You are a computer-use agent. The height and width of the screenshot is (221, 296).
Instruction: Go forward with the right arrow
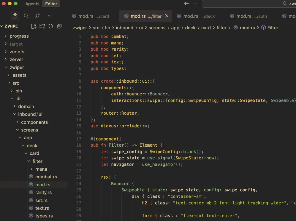click(x=195, y=4)
